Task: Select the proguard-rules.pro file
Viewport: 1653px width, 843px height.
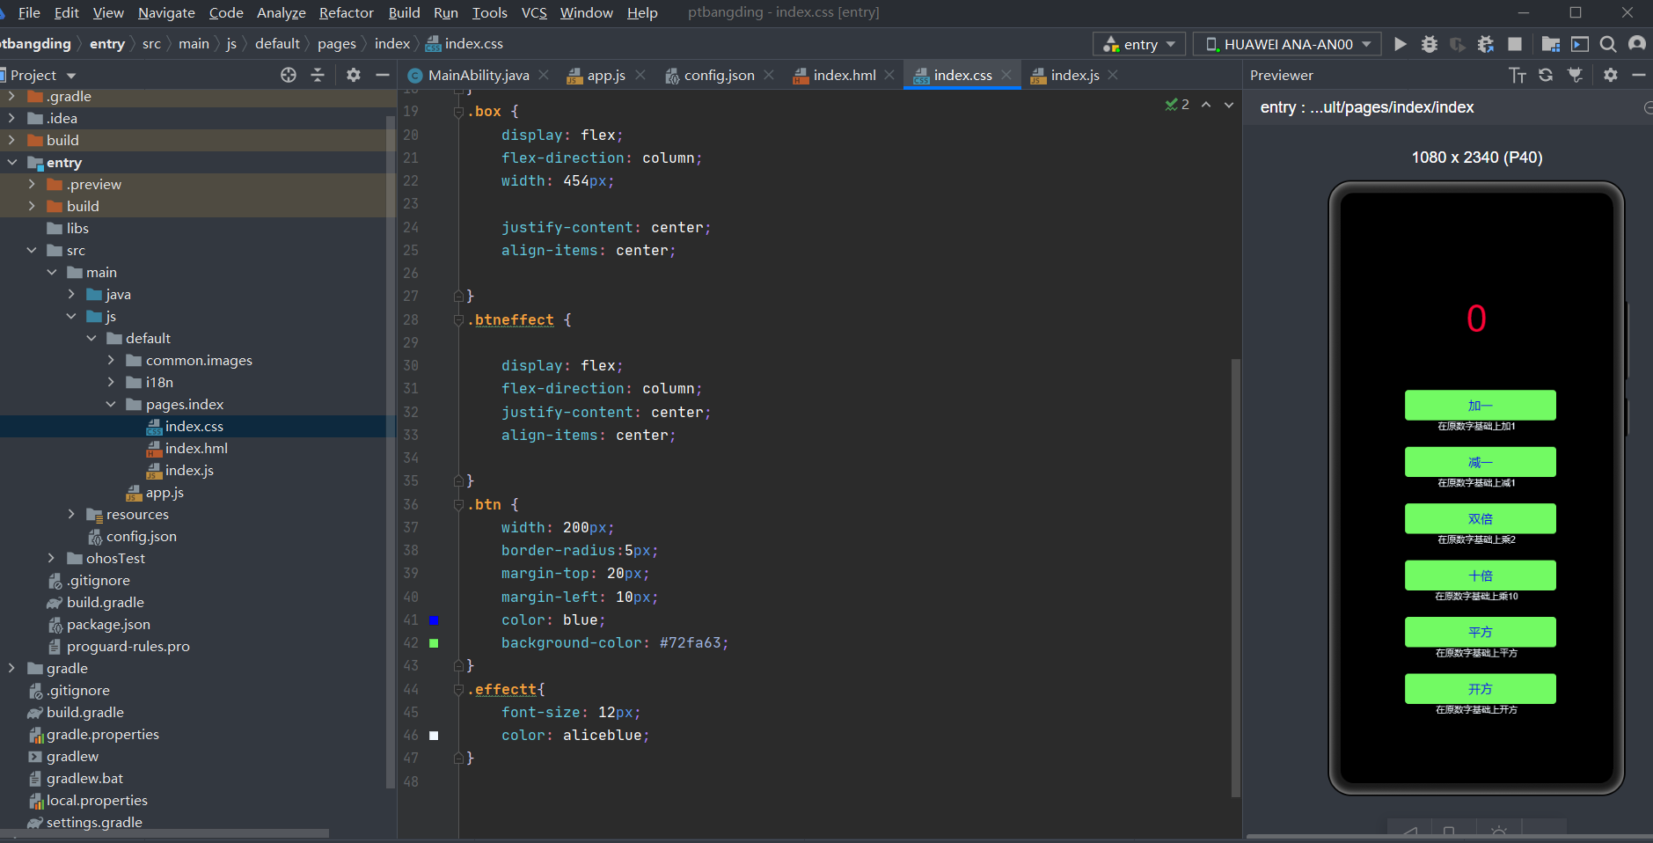Action: pos(128,646)
